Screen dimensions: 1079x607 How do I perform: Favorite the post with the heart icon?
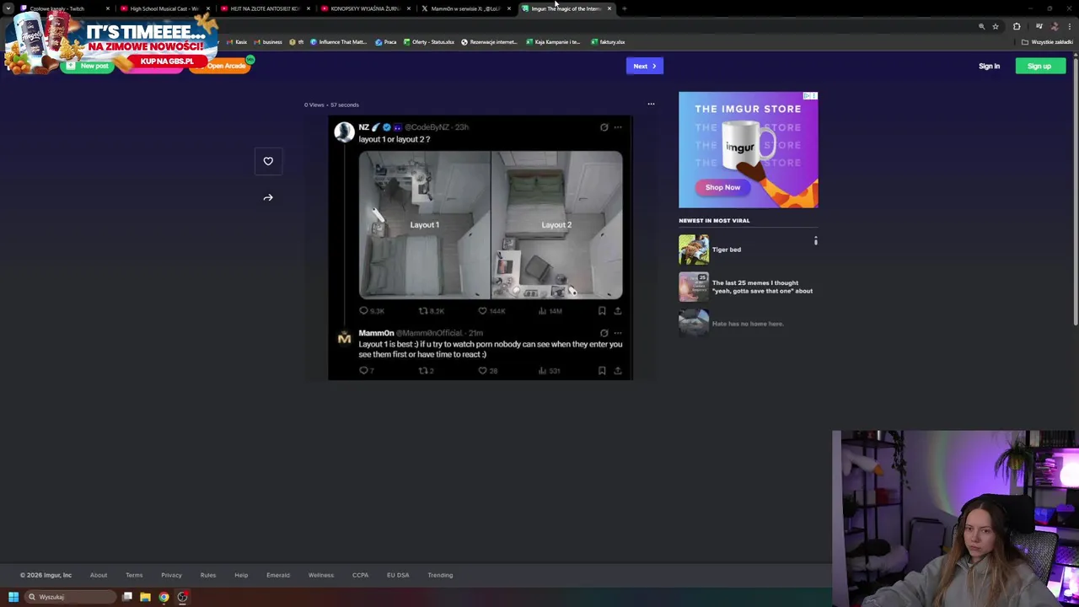coord(268,161)
